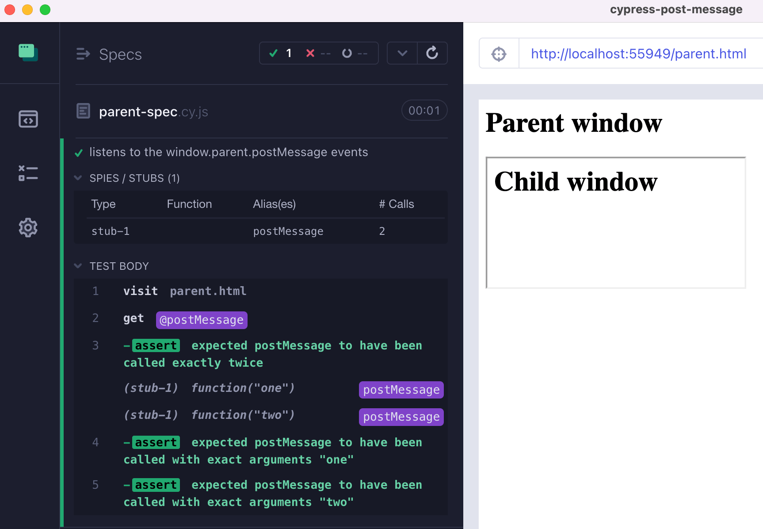Select the Runs icon in the sidebar

(28, 173)
